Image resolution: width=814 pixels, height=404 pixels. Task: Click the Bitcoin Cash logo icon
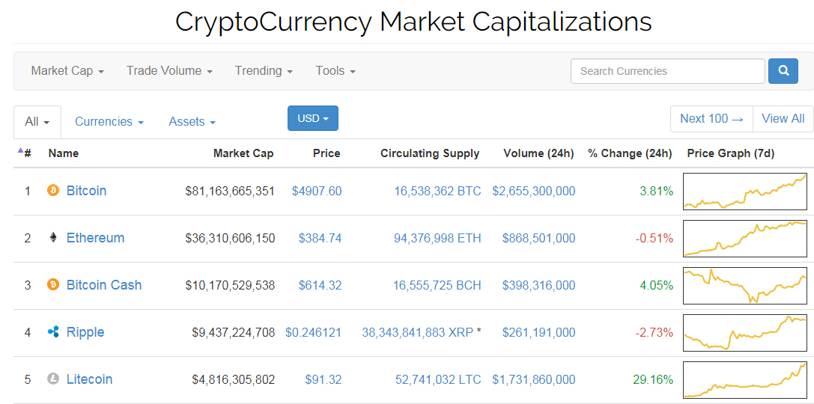coord(53,285)
